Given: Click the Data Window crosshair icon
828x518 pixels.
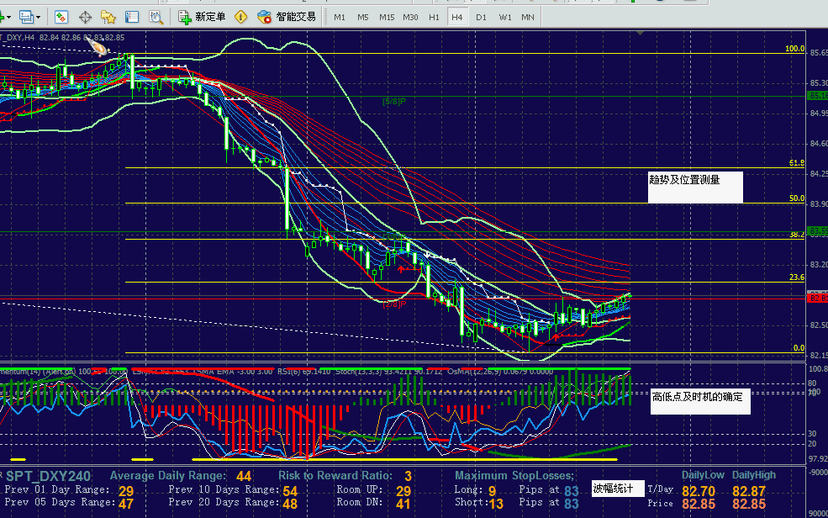Looking at the screenshot, I should (85, 17).
